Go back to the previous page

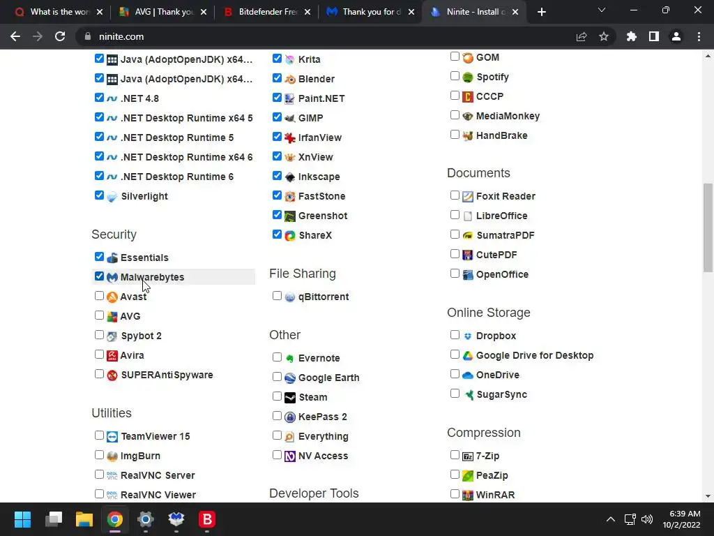pyautogui.click(x=15, y=36)
